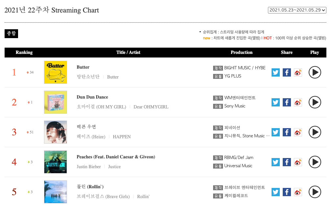Select the 종합 chart tab
The image size is (330, 206).
tap(11, 34)
